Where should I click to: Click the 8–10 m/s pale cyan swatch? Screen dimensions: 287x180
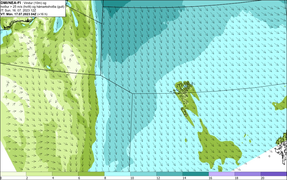[117, 174]
